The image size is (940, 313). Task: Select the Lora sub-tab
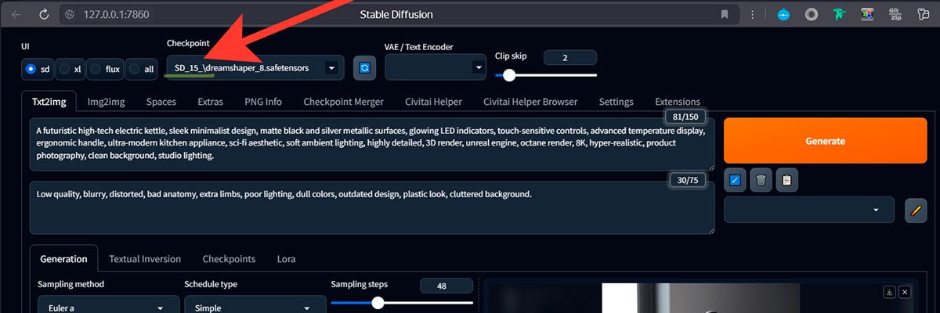[286, 259]
